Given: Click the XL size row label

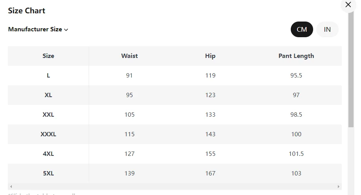Looking at the screenshot, I should point(48,95).
